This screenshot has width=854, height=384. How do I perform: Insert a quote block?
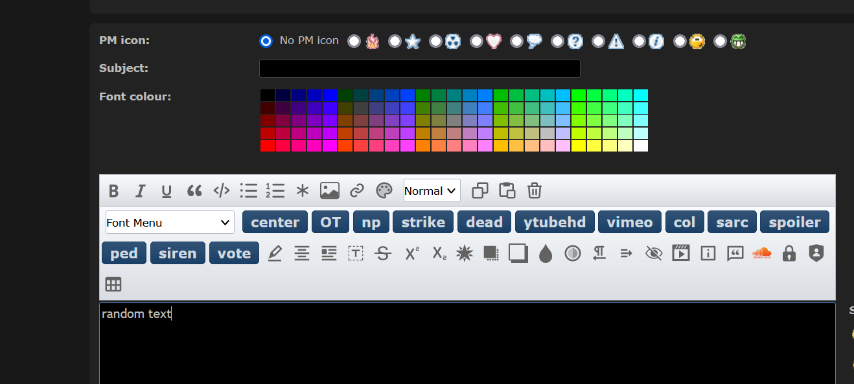point(194,191)
